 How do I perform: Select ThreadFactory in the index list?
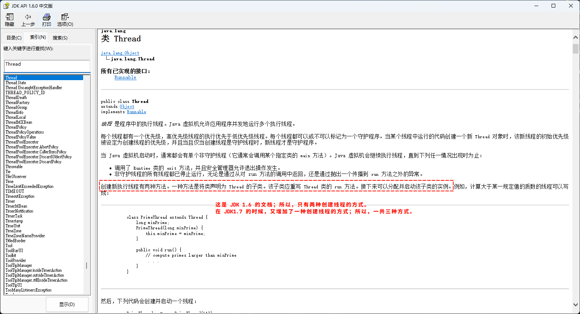pos(17,102)
